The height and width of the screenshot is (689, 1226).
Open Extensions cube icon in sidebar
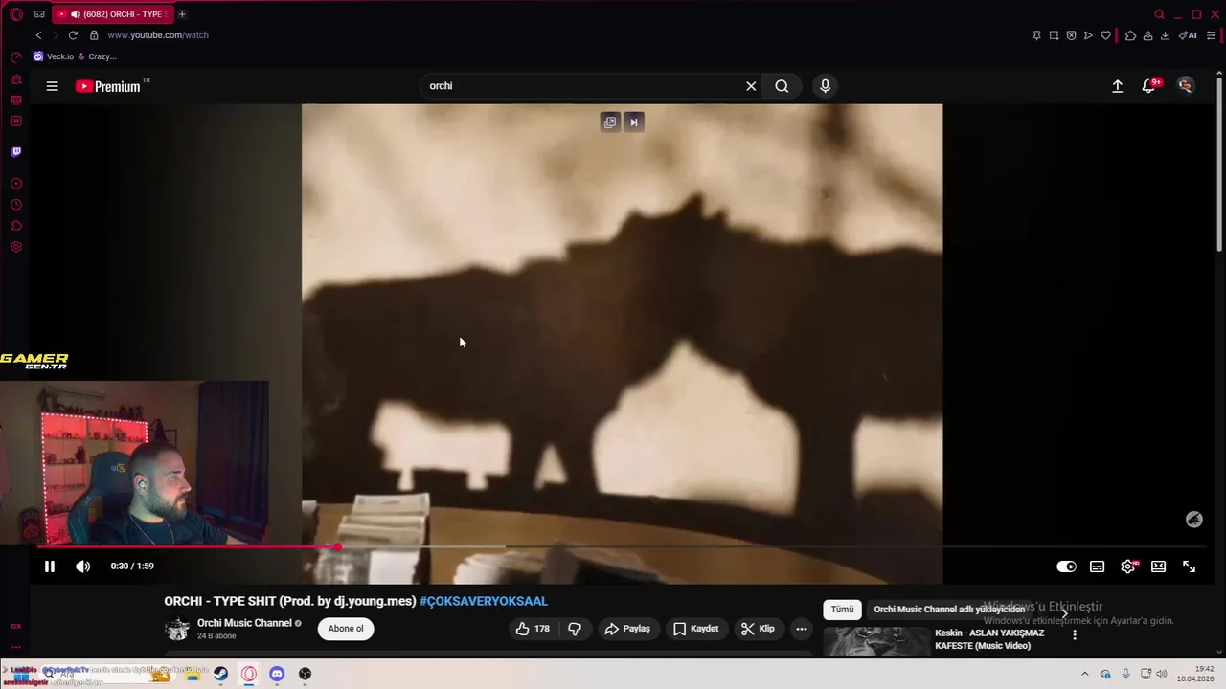[x=16, y=226]
